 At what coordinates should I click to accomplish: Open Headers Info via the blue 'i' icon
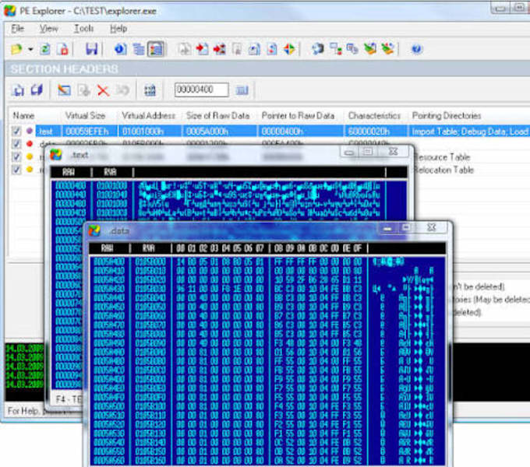120,49
